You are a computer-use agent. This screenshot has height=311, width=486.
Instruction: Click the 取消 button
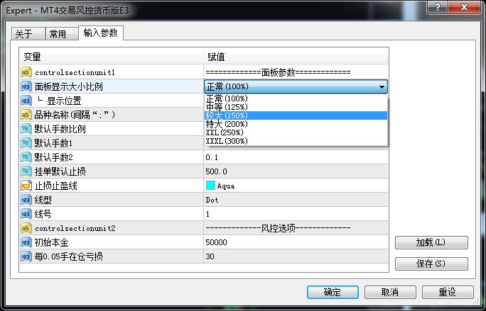pyautogui.click(x=390, y=292)
